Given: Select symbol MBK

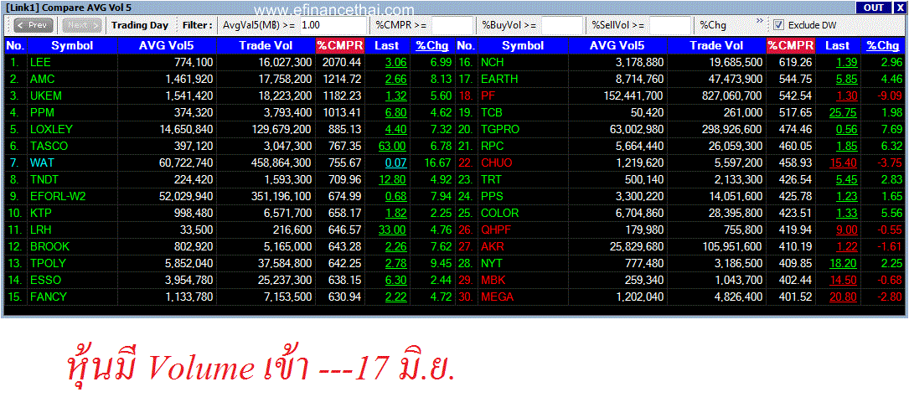Looking at the screenshot, I should click(493, 281).
